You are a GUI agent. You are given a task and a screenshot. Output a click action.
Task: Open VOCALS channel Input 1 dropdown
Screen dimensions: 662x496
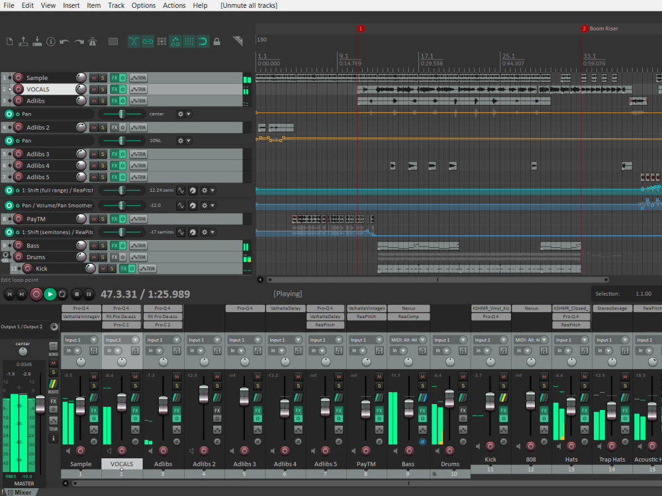[122, 340]
